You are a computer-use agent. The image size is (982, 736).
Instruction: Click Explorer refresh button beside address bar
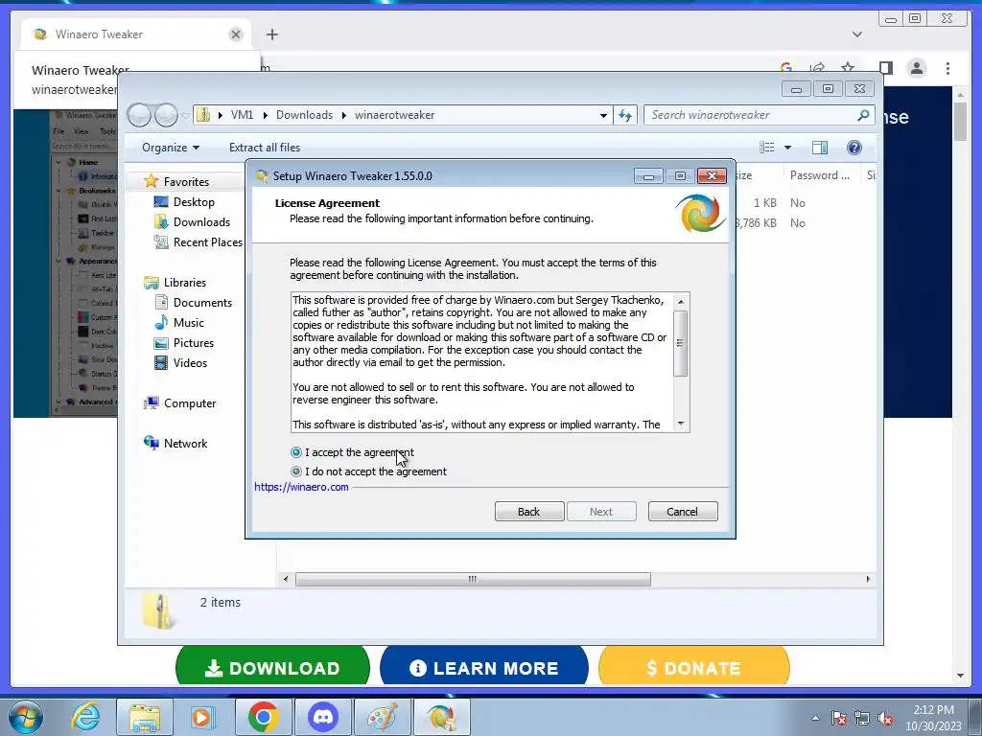[x=625, y=115]
